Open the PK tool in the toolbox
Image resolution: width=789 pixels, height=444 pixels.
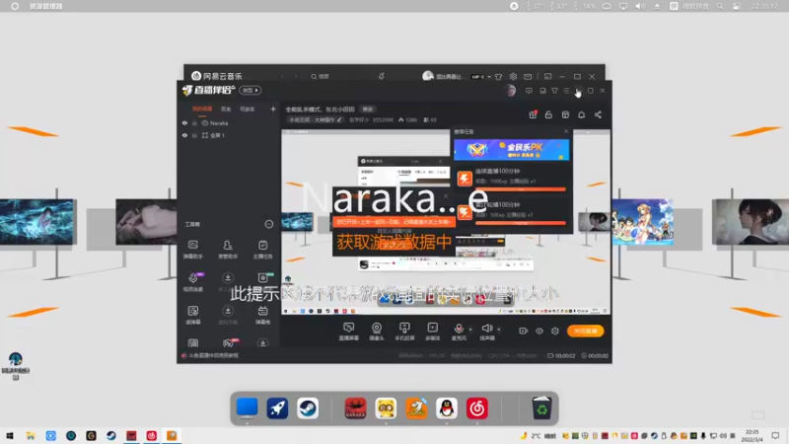point(228,343)
